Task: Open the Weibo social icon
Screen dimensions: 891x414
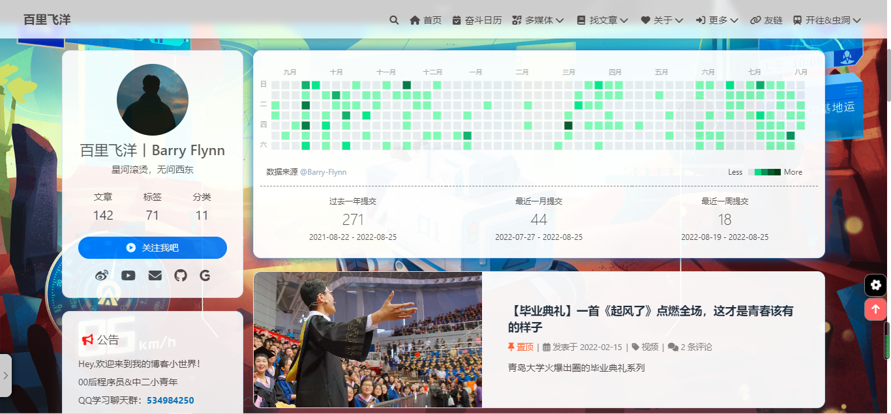Action: point(102,276)
